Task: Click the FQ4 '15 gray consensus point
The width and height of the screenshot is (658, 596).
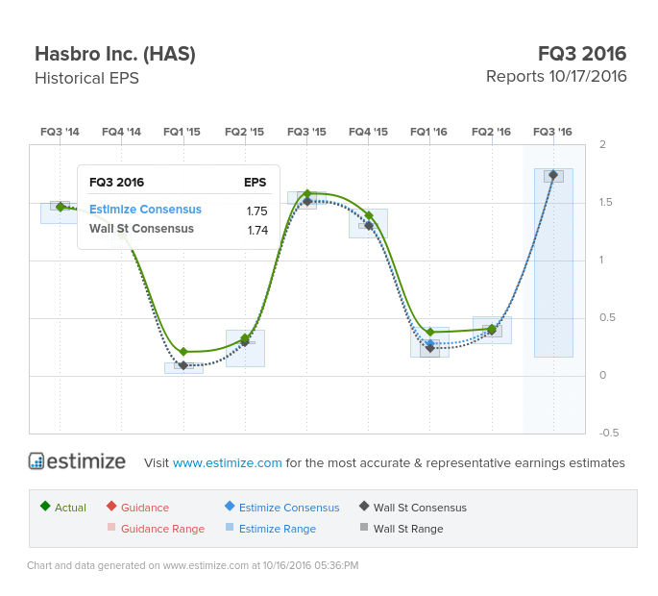Action: click(369, 226)
